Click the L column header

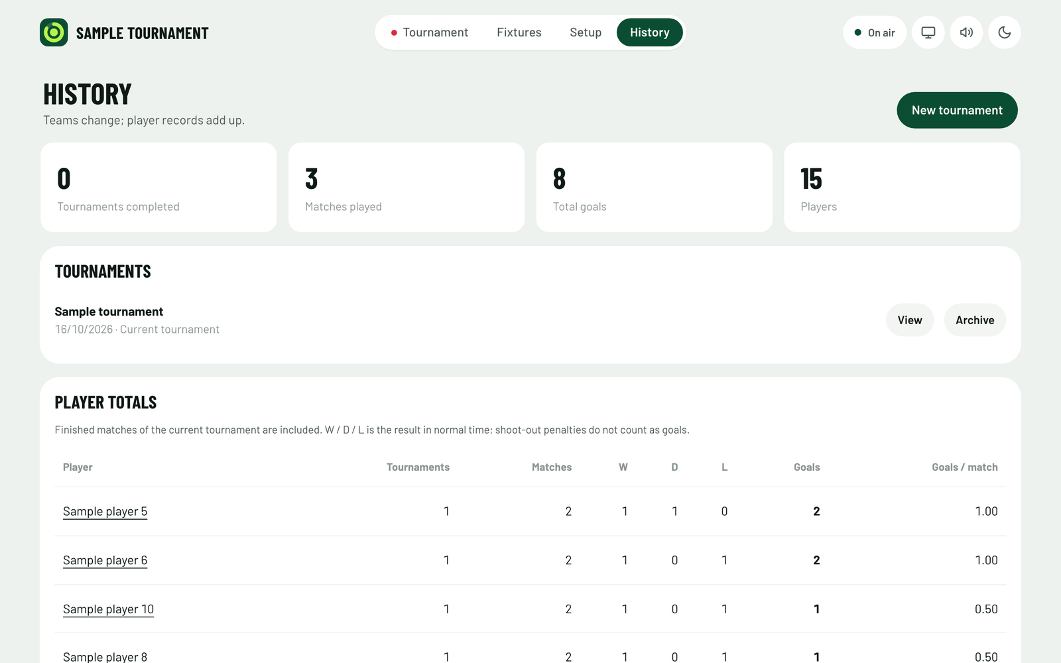725,467
